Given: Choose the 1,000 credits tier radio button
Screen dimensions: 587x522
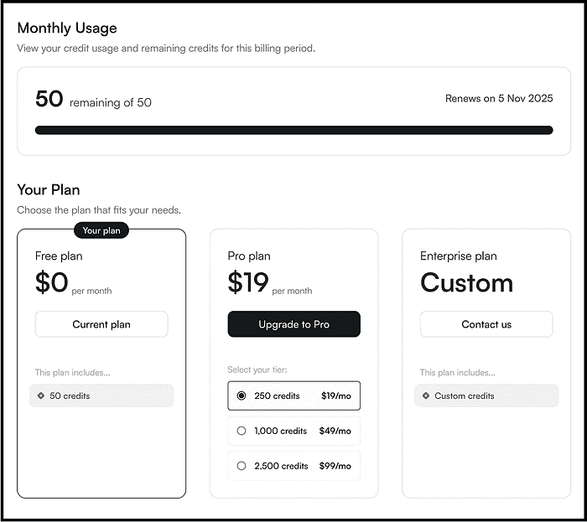Looking at the screenshot, I should tap(242, 431).
